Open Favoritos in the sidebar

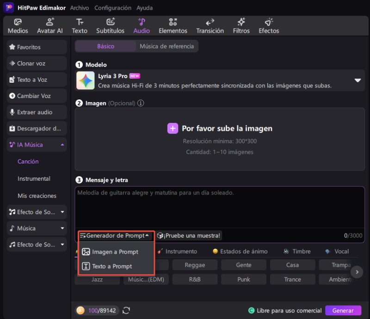(x=37, y=47)
